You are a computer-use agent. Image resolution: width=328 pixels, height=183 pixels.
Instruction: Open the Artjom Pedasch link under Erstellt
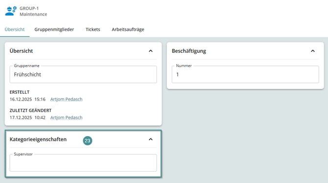click(66, 99)
